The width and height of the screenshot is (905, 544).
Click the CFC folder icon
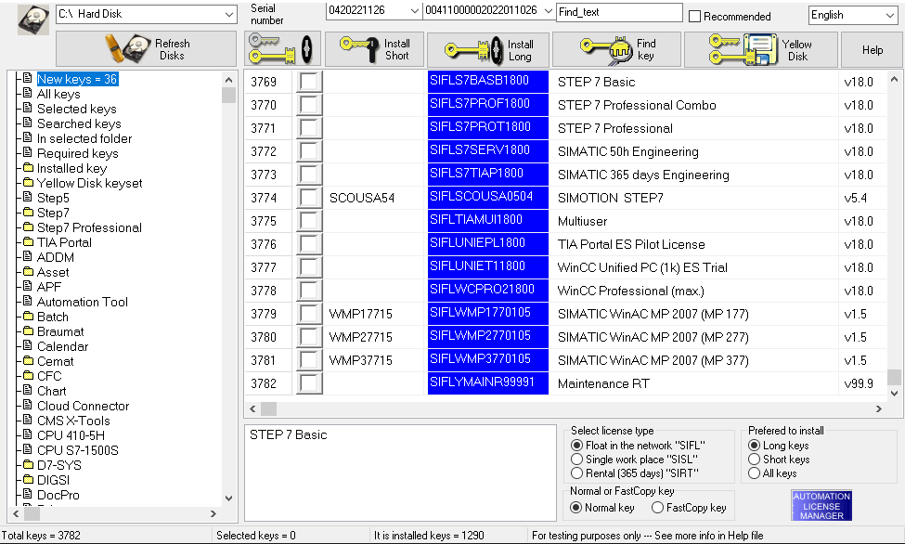[28, 375]
